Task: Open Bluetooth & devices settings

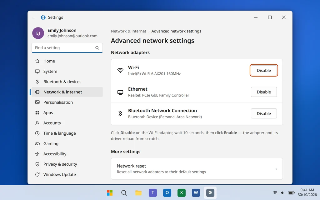Action: point(67,82)
